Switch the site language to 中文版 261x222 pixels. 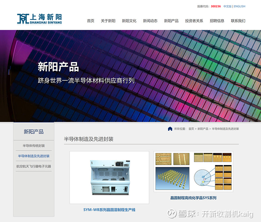click(227, 6)
